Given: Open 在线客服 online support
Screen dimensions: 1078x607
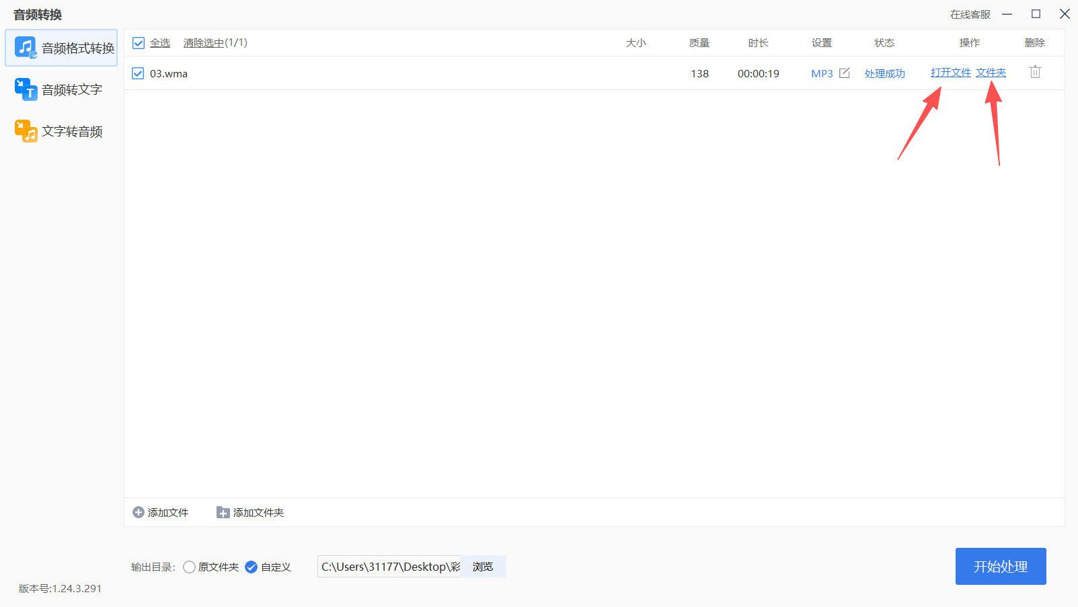Looking at the screenshot, I should point(970,14).
